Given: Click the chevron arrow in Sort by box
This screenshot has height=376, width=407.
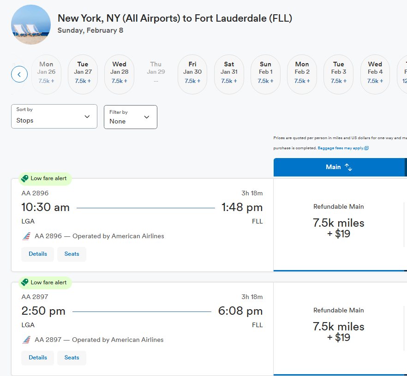Looking at the screenshot, I should point(87,117).
